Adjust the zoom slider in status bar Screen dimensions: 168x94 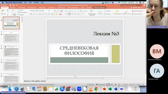[x=128, y=84]
